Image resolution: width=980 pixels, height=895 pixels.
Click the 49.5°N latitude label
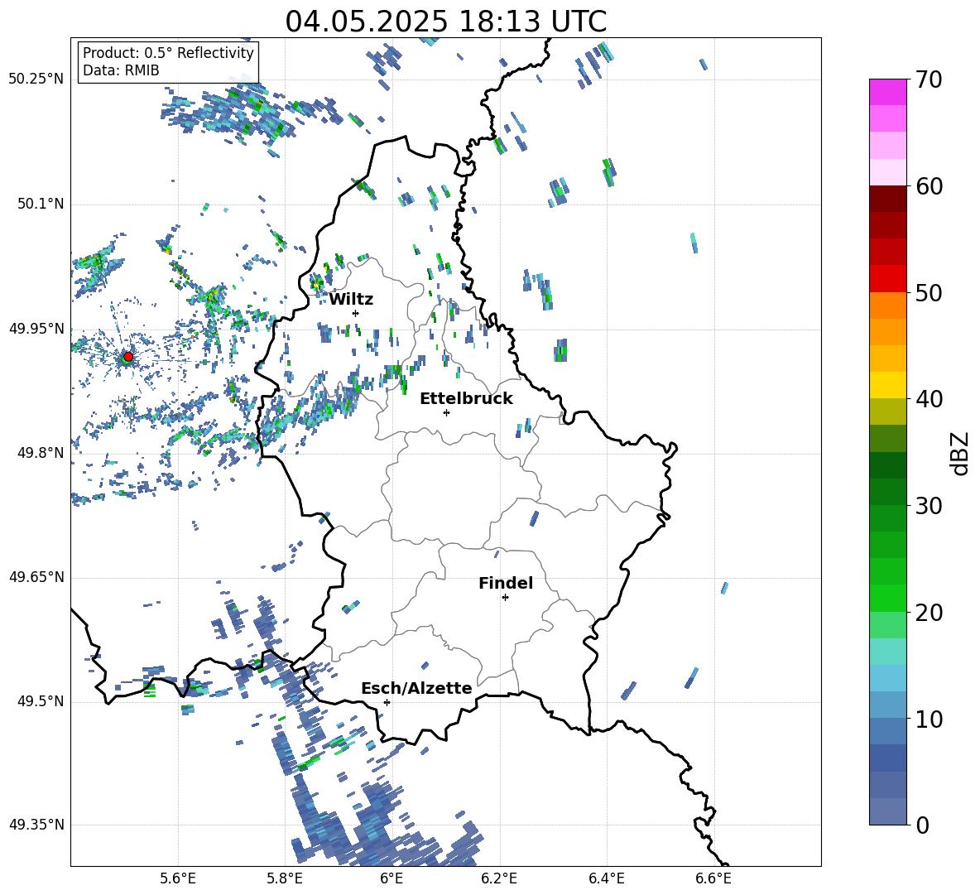click(41, 702)
